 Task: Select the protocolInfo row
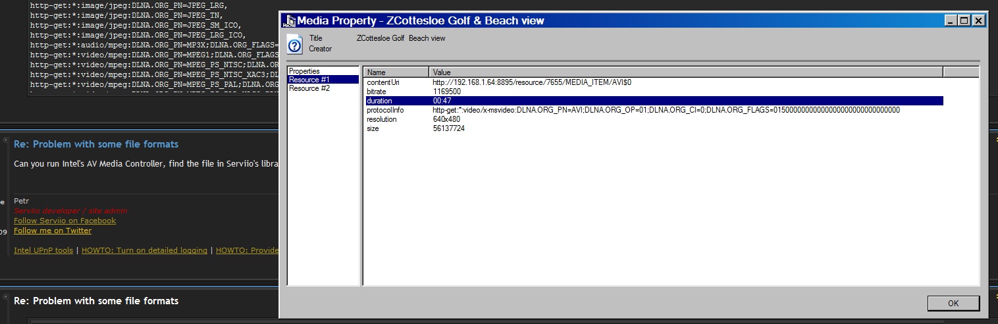[385, 110]
